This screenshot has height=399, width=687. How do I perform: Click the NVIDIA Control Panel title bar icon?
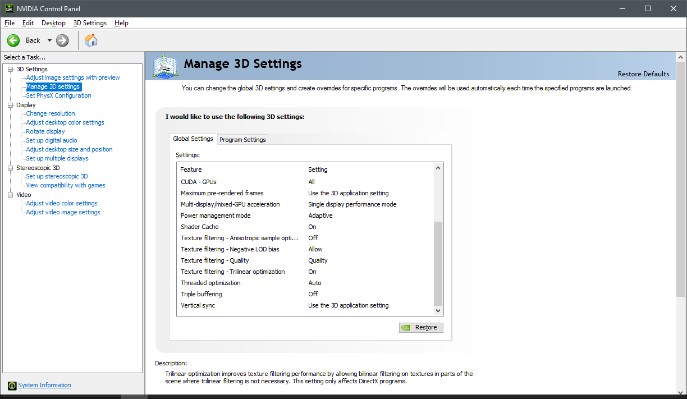[x=10, y=8]
